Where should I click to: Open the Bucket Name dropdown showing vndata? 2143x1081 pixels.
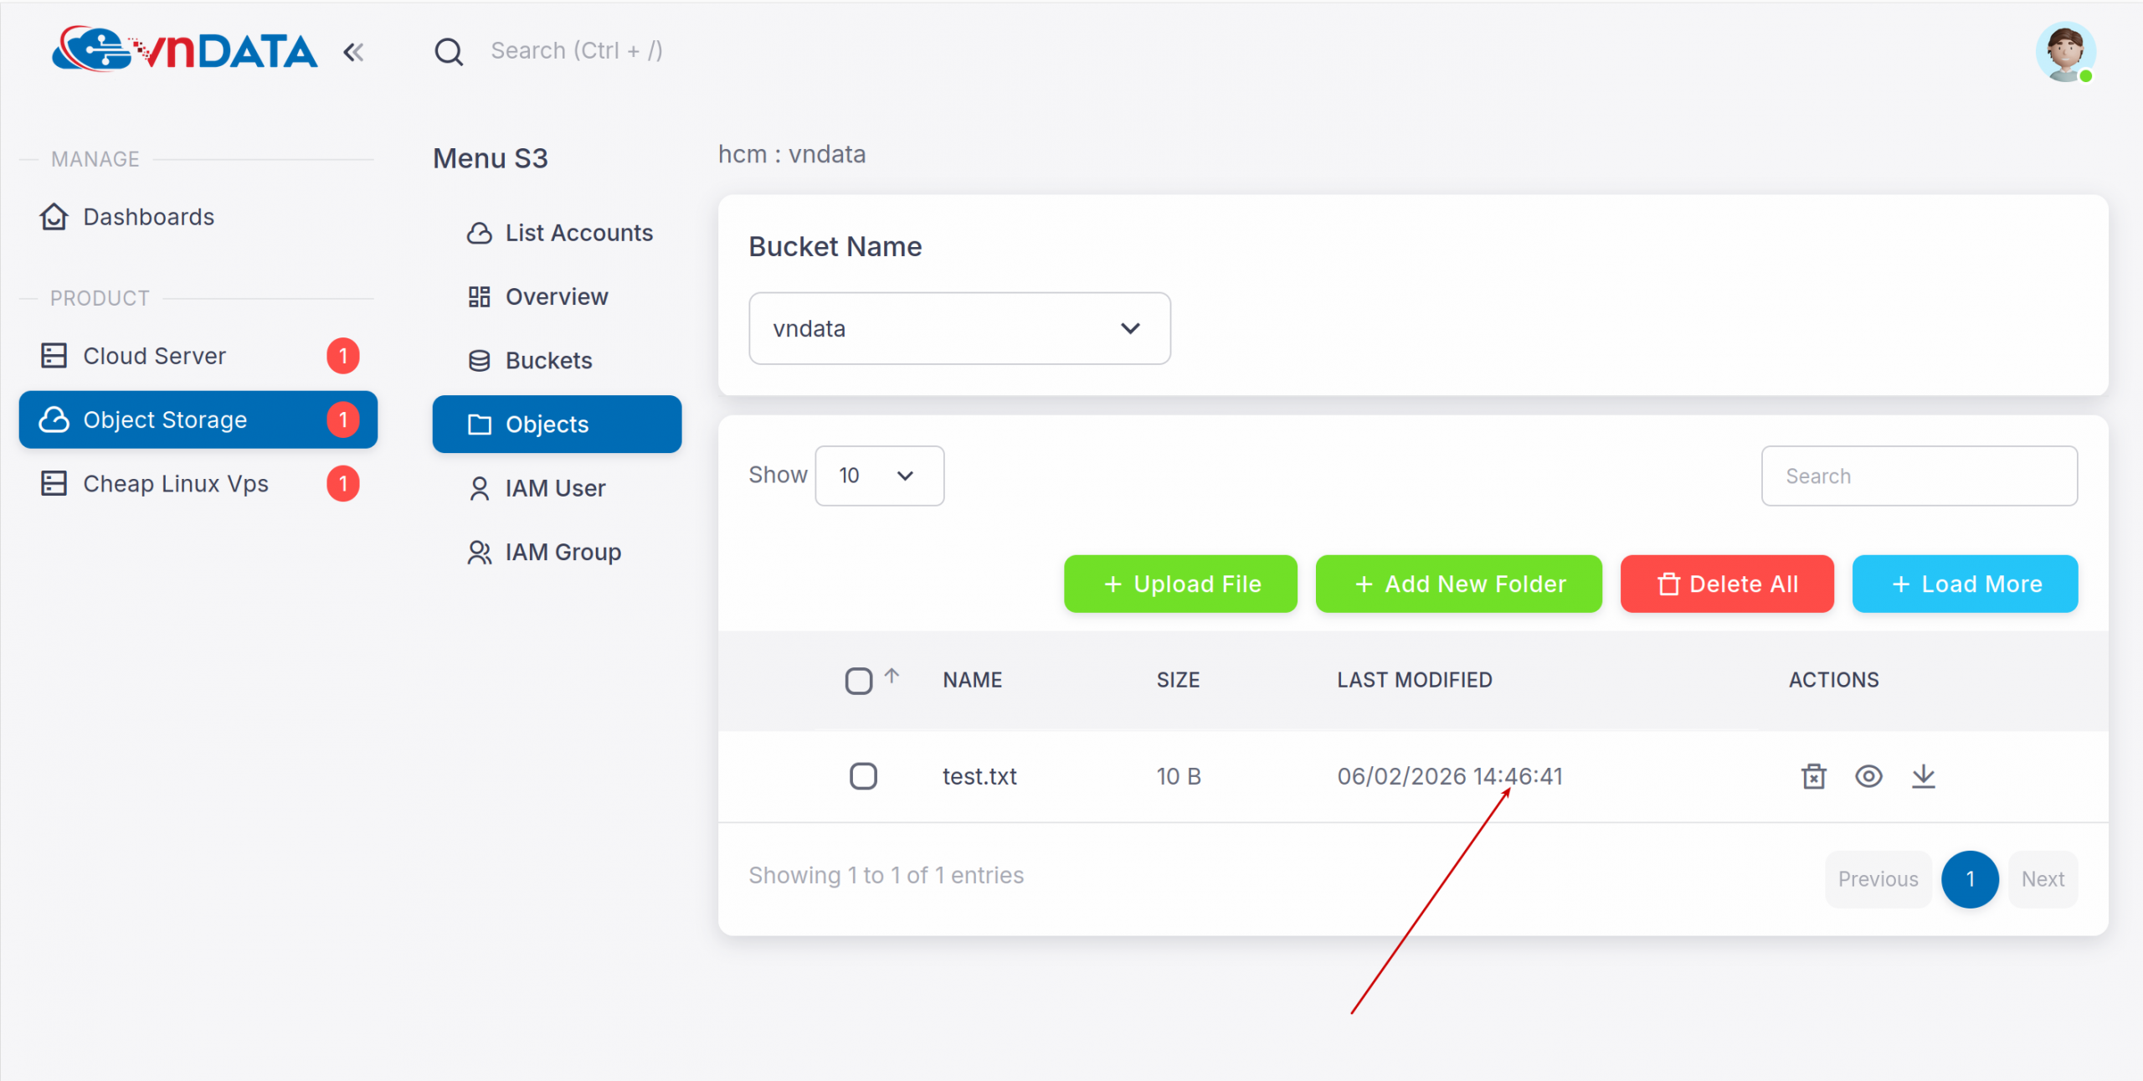[x=959, y=328]
